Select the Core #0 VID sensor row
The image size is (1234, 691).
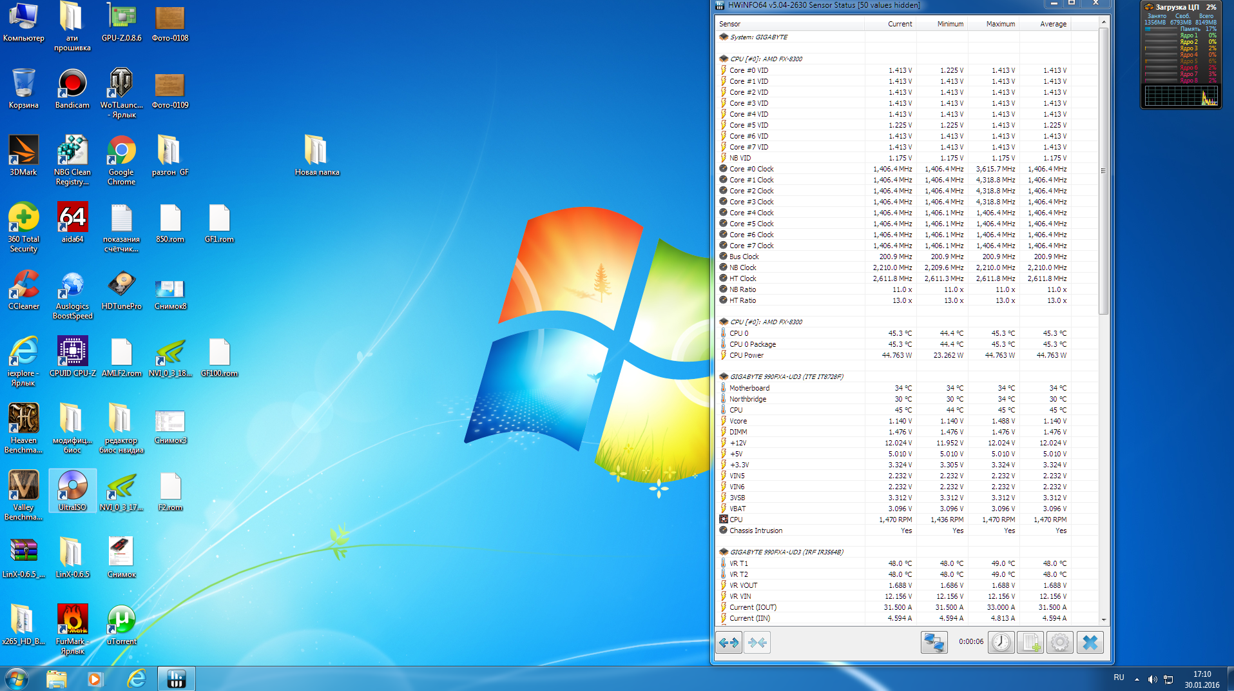(x=907, y=70)
